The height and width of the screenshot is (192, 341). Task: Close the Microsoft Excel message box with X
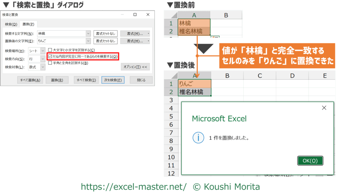[324, 108]
